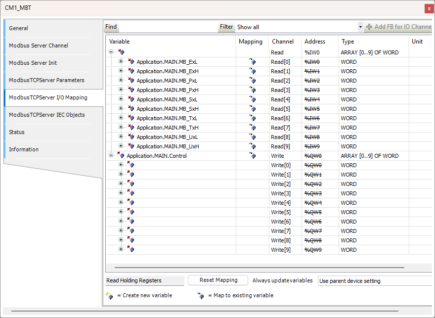Click mapping icon in Read[5] row
The height and width of the screenshot is (318, 435).
253,109
